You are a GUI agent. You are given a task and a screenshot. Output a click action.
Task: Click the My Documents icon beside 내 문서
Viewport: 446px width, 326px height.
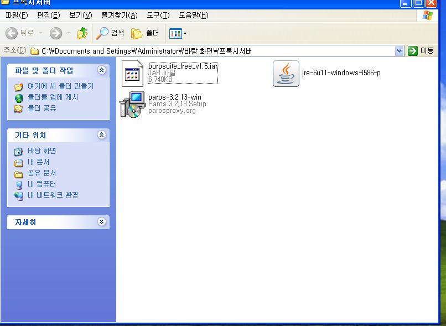tap(19, 163)
